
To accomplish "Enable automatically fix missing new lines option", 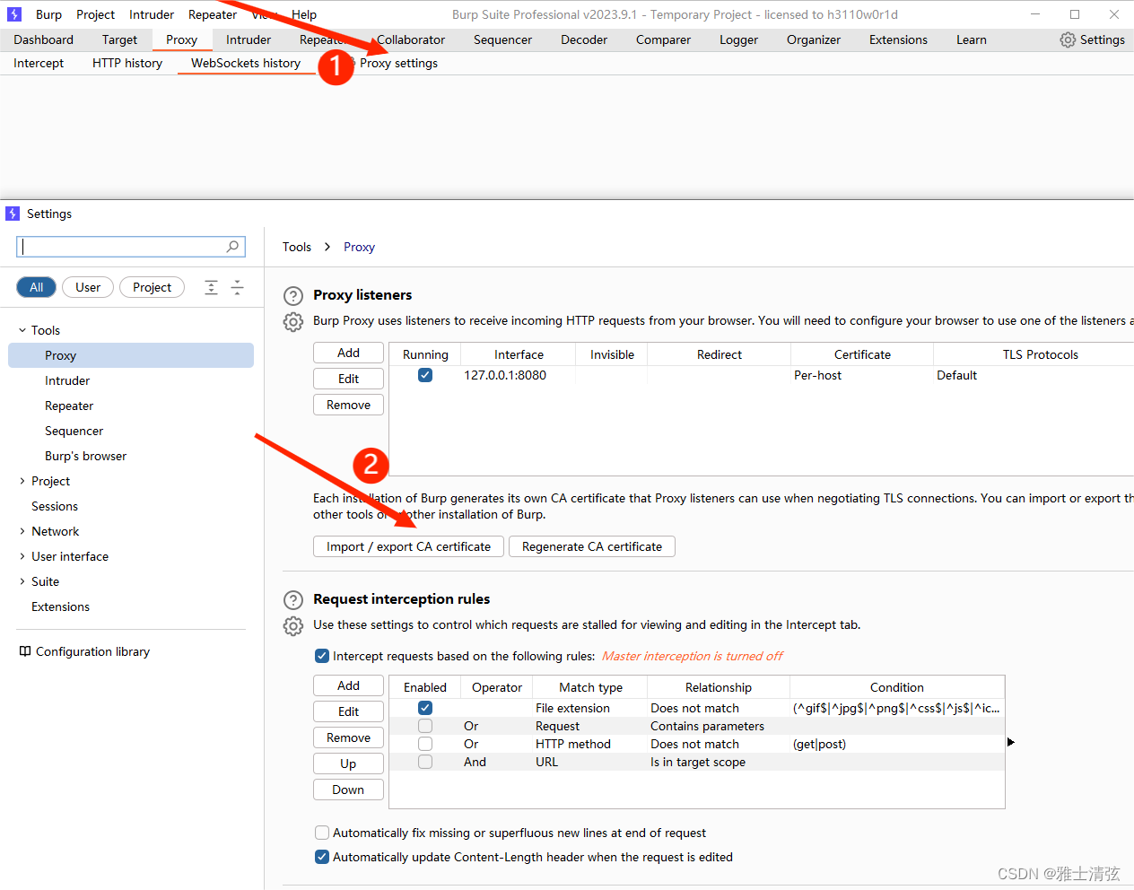I will click(322, 833).
